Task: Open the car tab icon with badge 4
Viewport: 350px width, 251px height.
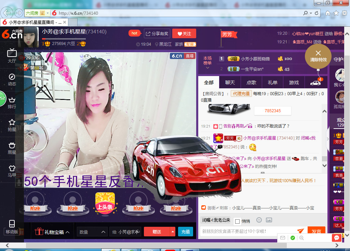Action: [x=316, y=83]
